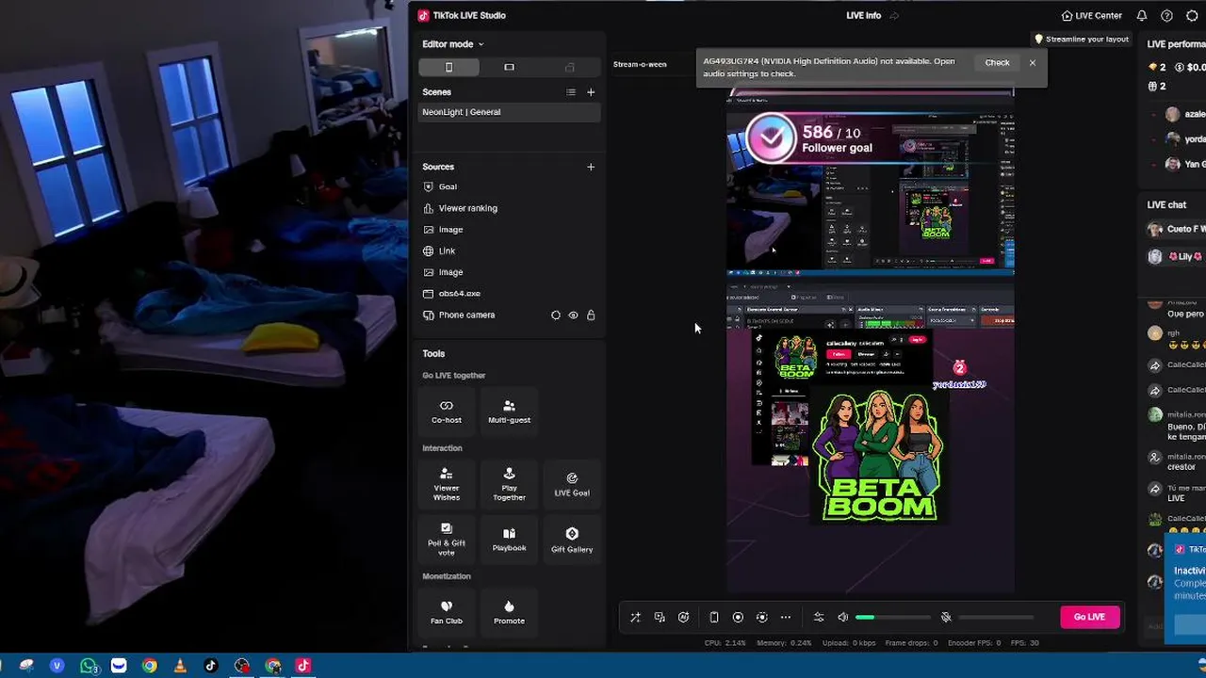This screenshot has width=1206, height=678.
Task: Open LIVE Info
Action: (864, 16)
